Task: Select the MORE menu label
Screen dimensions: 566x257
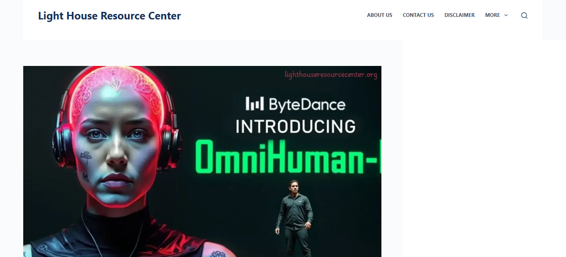Action: click(x=493, y=15)
